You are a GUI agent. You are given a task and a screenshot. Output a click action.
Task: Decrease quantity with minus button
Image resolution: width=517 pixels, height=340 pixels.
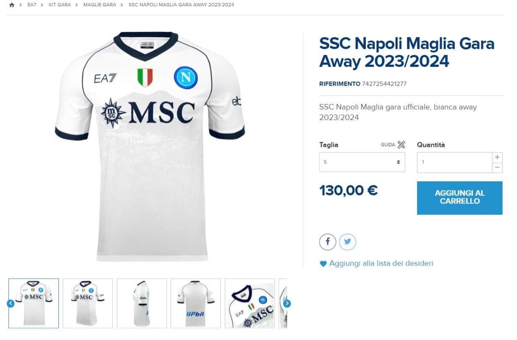click(x=497, y=168)
